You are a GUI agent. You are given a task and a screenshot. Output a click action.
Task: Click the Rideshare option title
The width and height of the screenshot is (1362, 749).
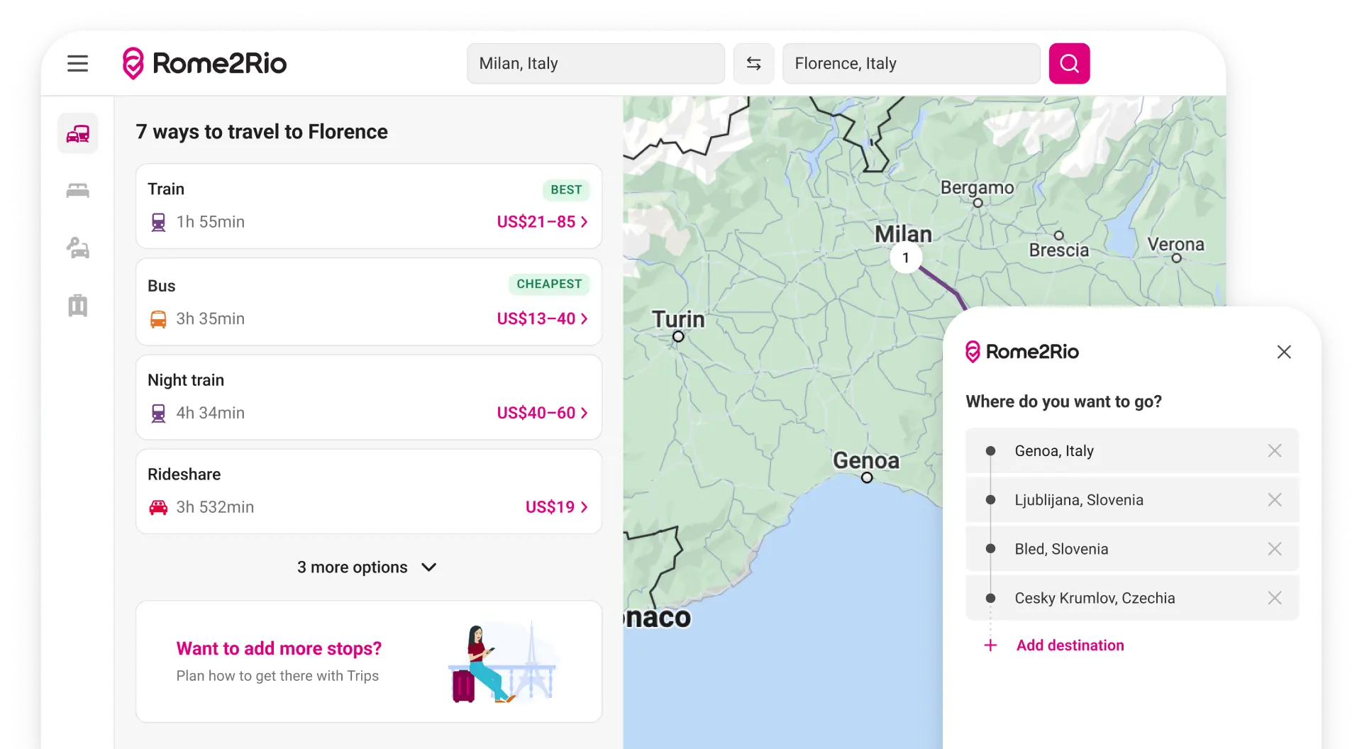tap(184, 475)
